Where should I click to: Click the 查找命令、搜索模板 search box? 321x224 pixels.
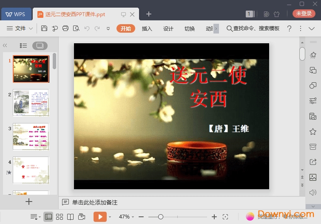tap(253, 28)
